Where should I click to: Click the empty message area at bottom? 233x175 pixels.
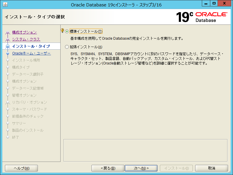145,150
